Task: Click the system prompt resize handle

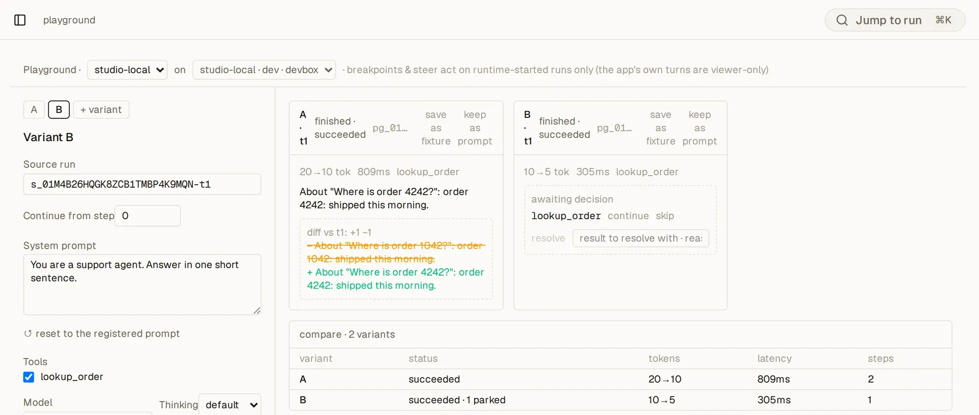Action: 257,311
